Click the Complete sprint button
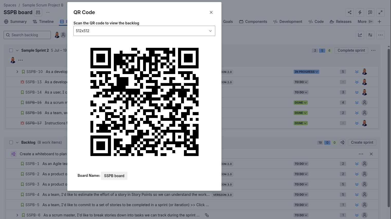Screen dimensions: 391x219 [x=351, y=50]
